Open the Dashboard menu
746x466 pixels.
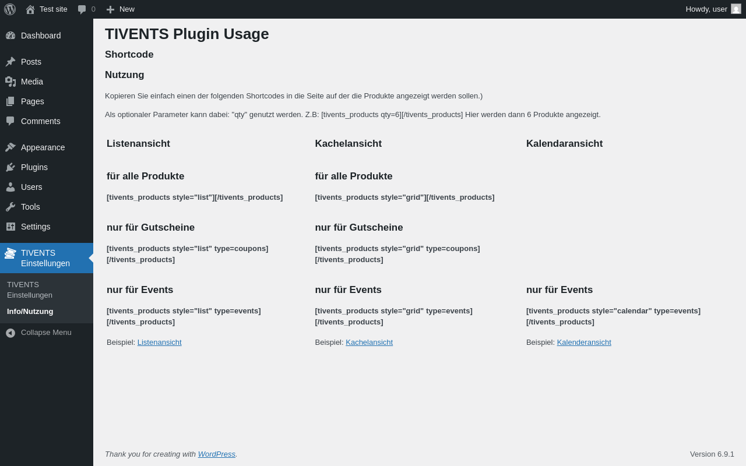tap(47, 36)
